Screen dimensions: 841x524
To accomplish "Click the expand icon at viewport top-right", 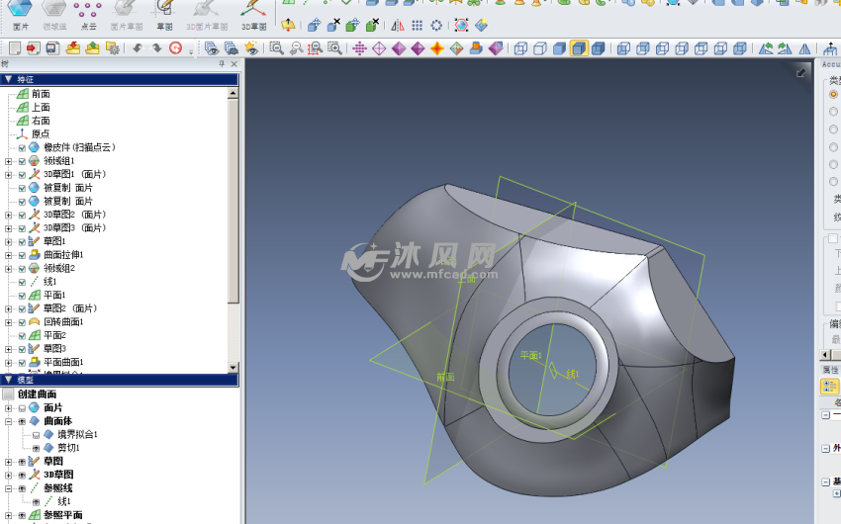I will pyautogui.click(x=801, y=72).
